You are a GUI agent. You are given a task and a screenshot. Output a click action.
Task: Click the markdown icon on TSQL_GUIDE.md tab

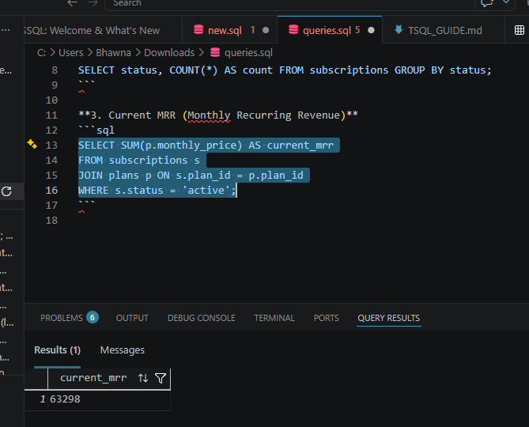tap(399, 30)
